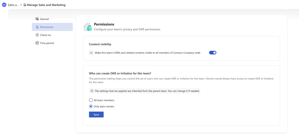Viewport: 299px width, 140px height.
Task: Go back to Sales a... breadcrumb link
Action: coord(13,5)
